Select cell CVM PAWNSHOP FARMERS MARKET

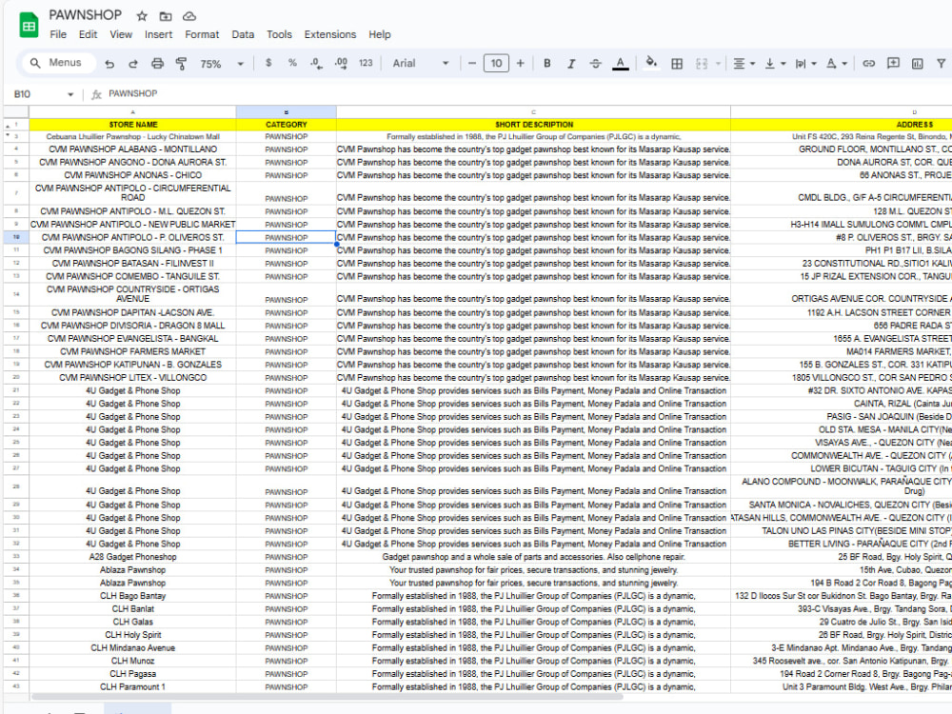point(133,351)
